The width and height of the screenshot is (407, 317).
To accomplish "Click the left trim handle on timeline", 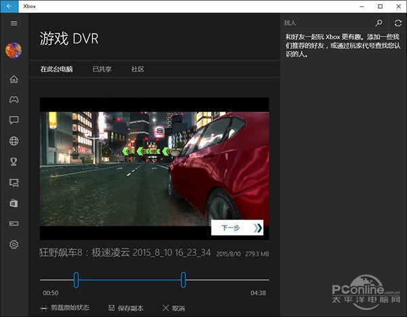I will click(77, 279).
